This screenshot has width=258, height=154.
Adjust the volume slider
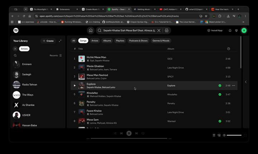(x=234, y=135)
